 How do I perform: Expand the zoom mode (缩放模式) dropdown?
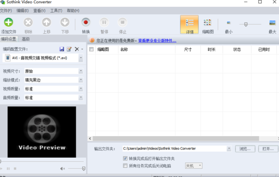[x=81, y=80]
